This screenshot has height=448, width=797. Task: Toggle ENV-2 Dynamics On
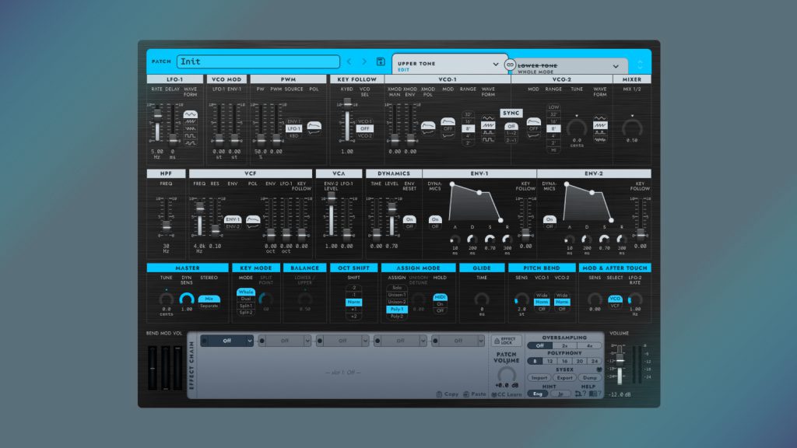[x=549, y=219]
